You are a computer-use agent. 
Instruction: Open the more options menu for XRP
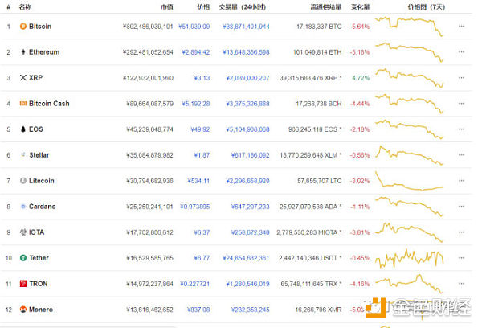click(x=461, y=78)
